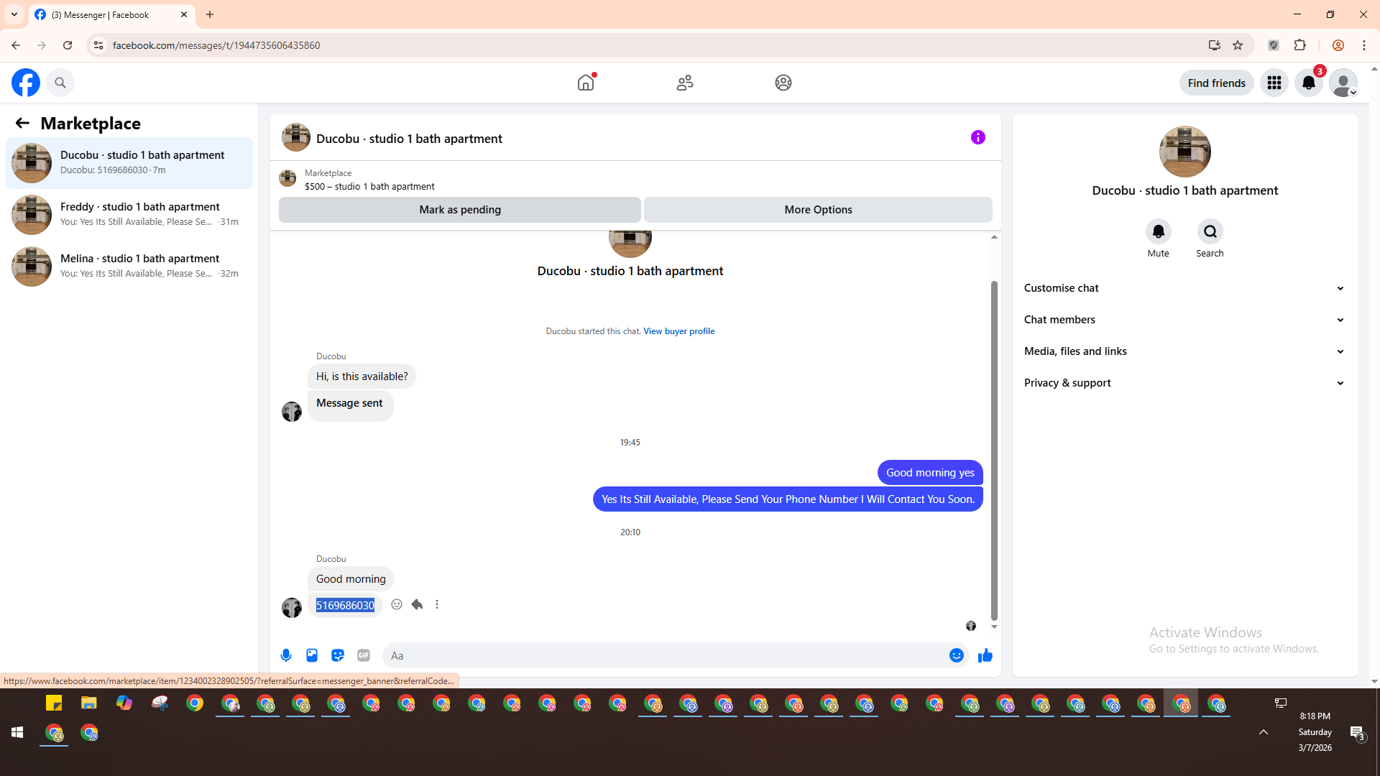Screen dimensions: 1380x776
Task: Attach a photo file to the message
Action: point(312,655)
